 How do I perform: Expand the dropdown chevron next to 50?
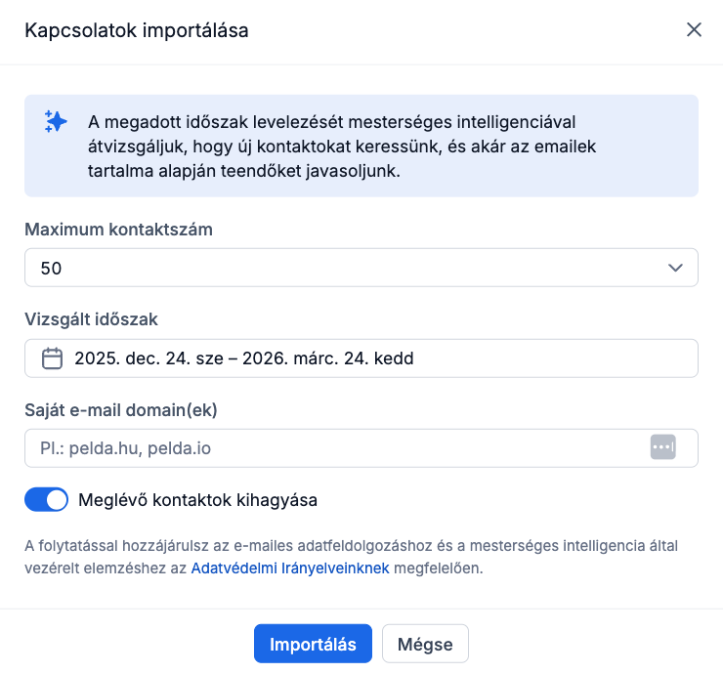coord(674,268)
